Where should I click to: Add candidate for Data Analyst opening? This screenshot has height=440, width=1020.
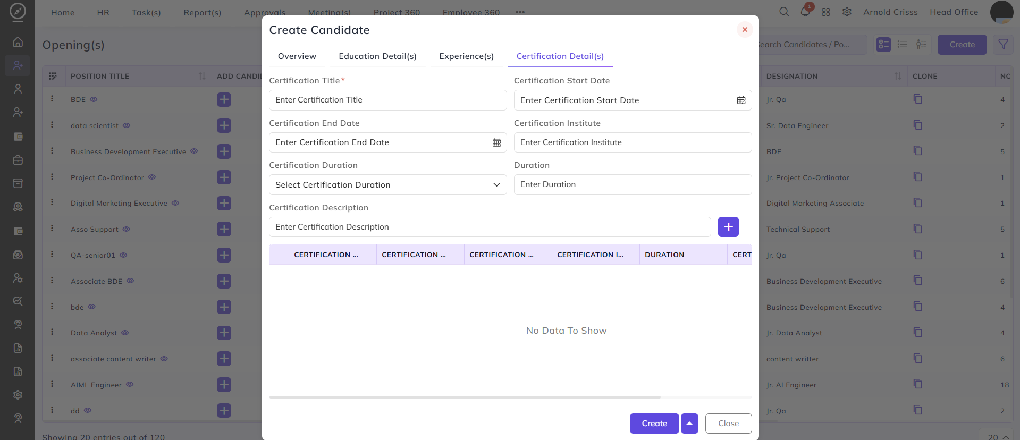coord(224,333)
